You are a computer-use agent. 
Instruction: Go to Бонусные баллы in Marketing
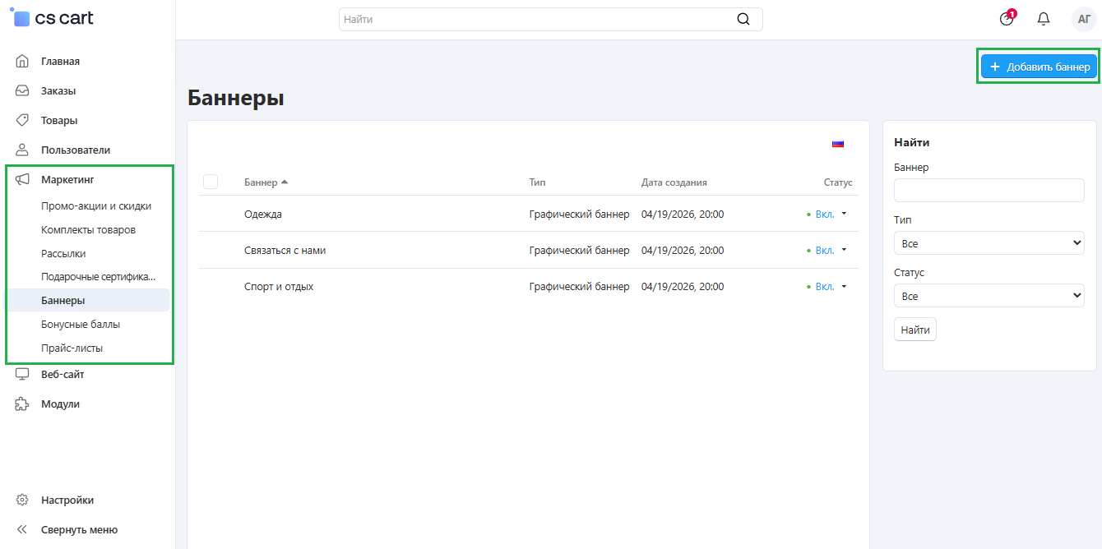pos(81,325)
